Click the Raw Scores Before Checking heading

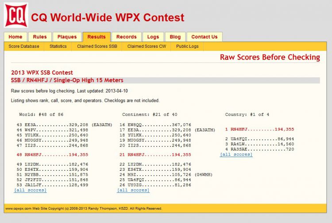tap(270, 58)
